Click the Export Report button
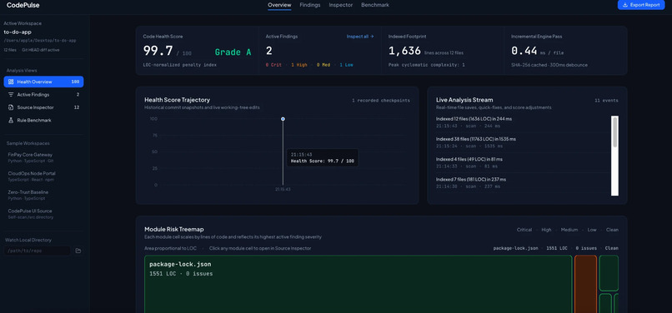Screen dimensions: 672x313 click(641, 5)
